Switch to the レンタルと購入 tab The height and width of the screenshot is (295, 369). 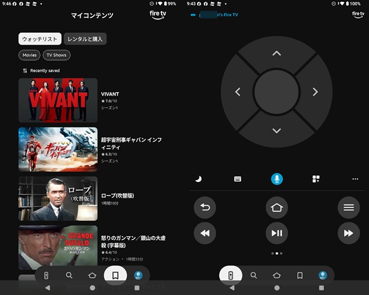[x=85, y=39]
